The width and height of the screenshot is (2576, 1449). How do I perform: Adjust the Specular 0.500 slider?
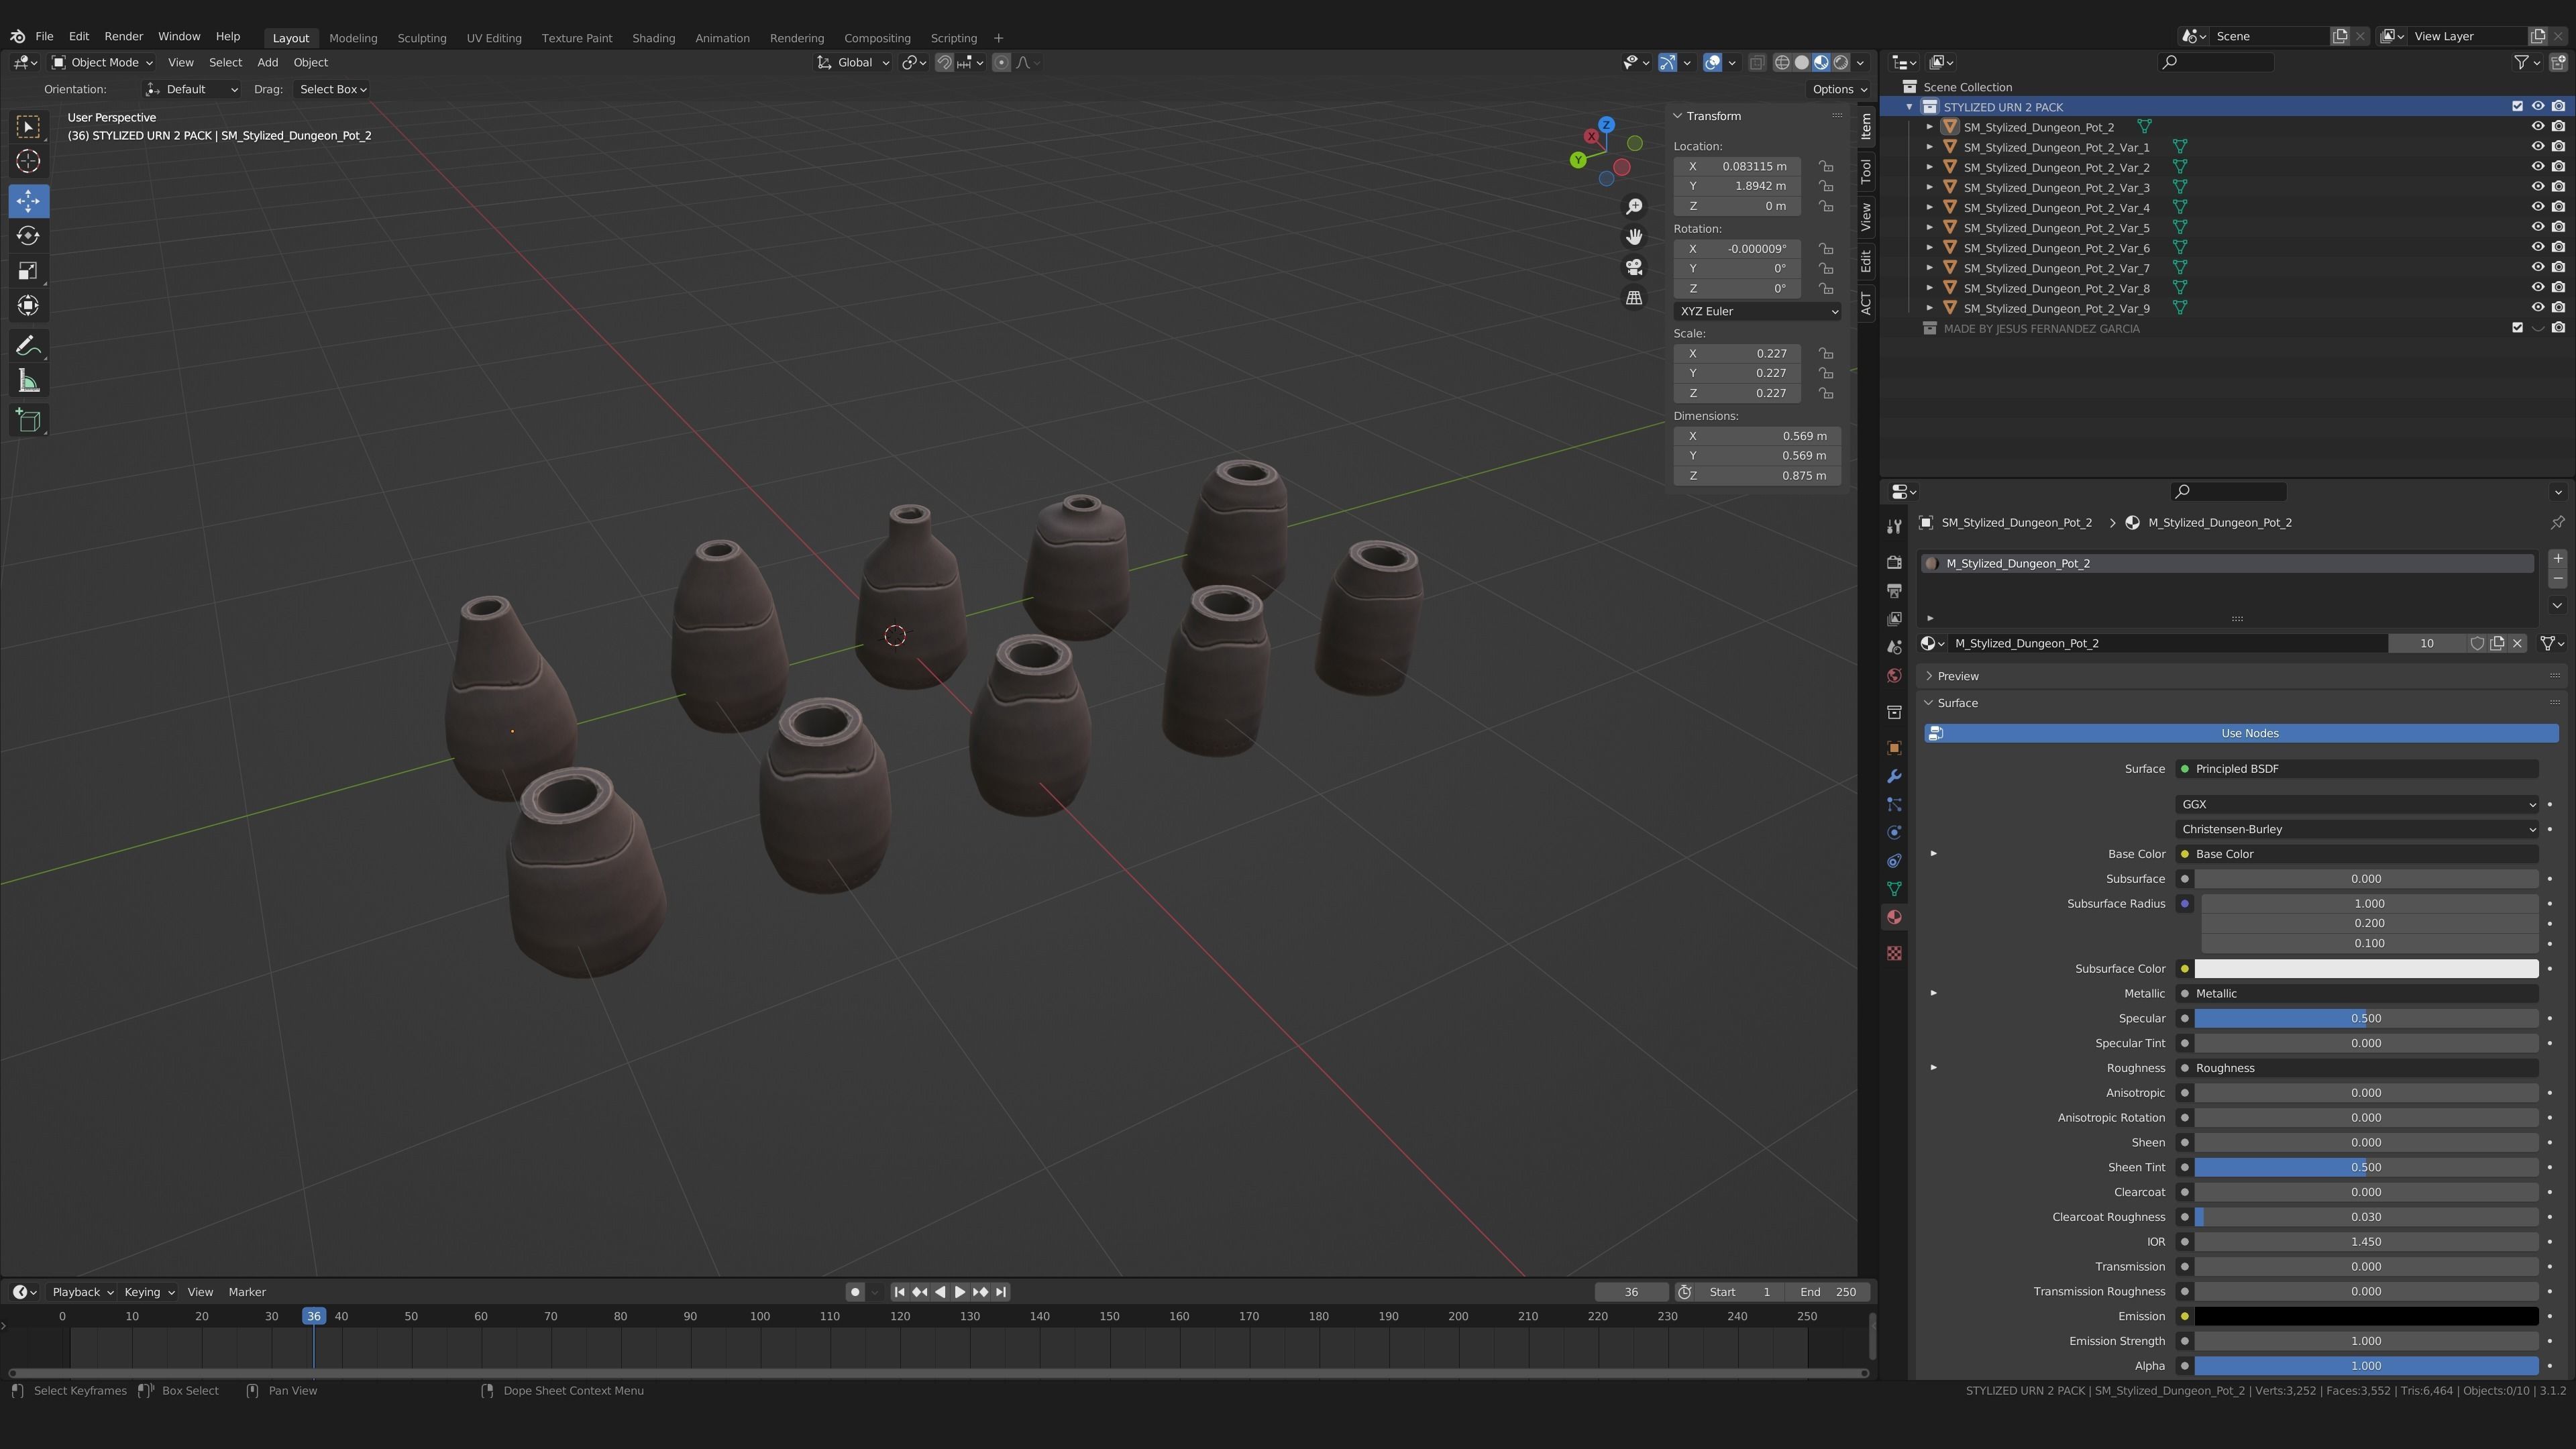(x=2366, y=1018)
